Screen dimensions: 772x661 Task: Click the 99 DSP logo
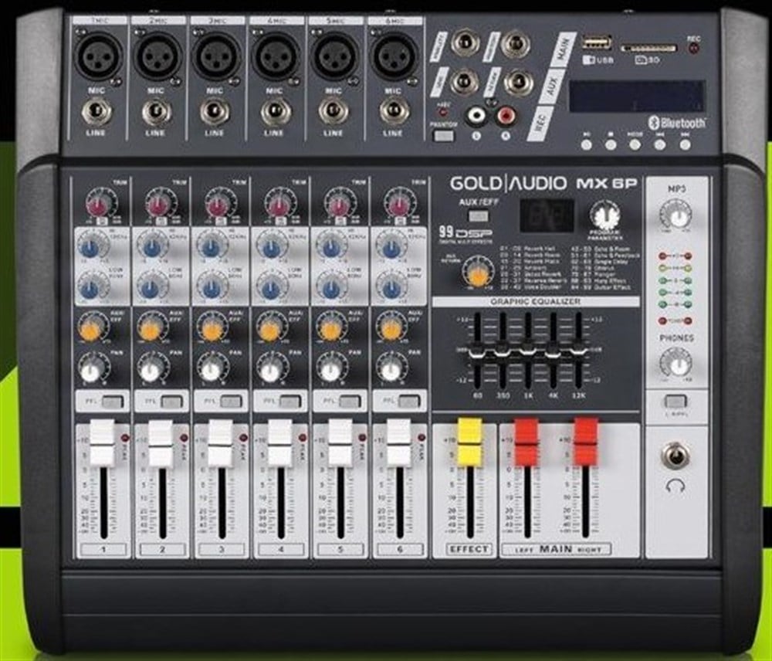465,233
